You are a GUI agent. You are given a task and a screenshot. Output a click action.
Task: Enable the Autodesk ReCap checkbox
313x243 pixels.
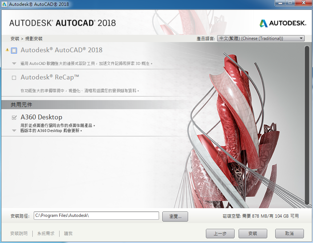14,78
